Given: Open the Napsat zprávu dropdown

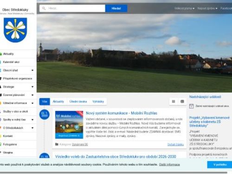Looking at the screenshot, I should pyautogui.click(x=207, y=8).
